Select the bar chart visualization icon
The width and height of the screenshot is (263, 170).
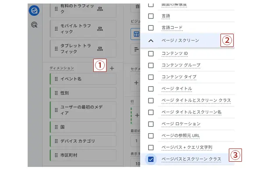(136, 49)
